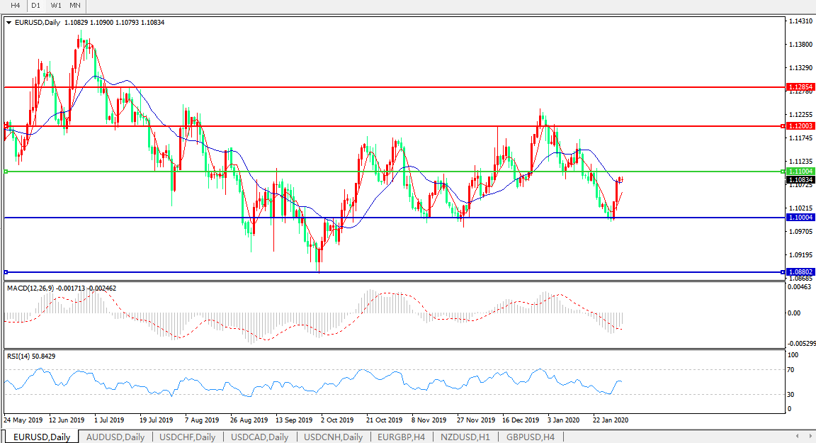Switch chart to MN monthly timeframe

pos(75,6)
